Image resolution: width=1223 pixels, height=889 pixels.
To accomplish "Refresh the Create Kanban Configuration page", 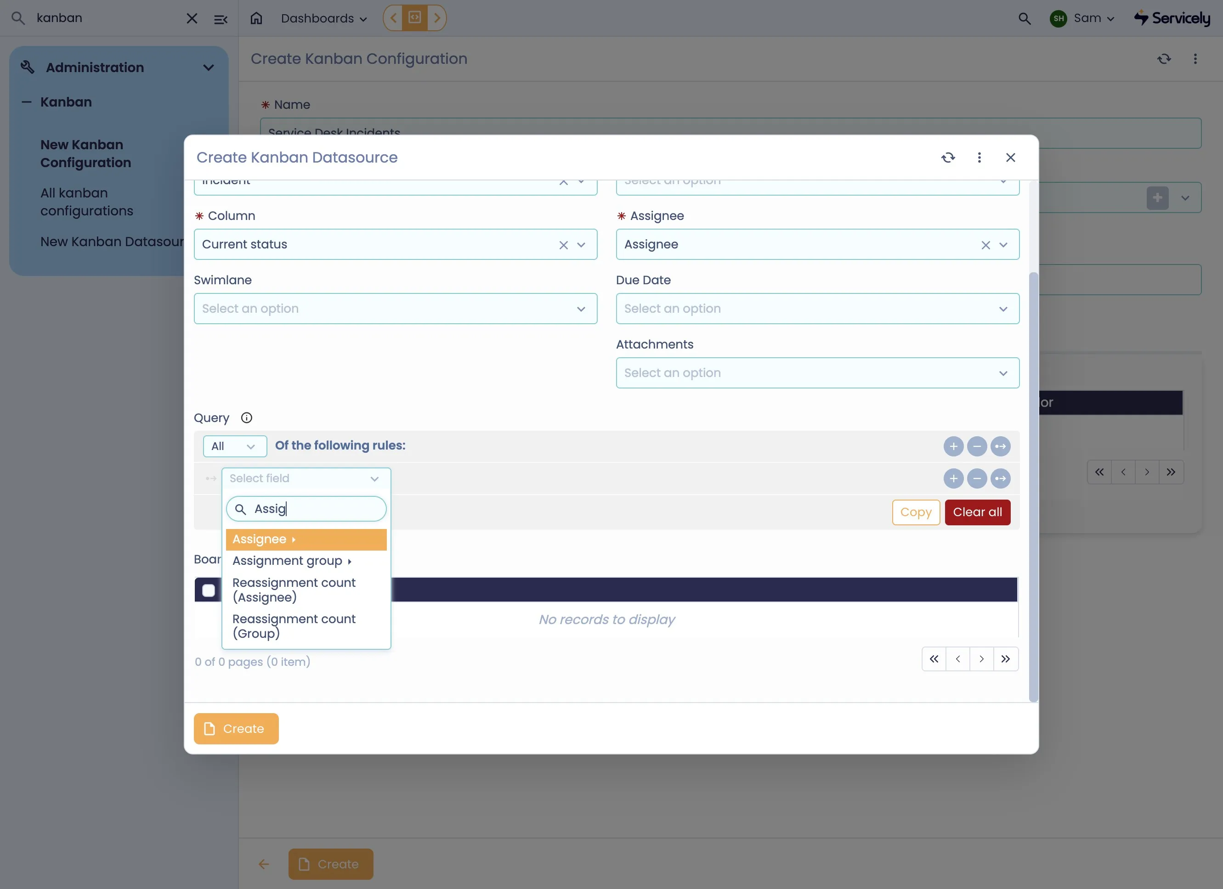I will (1164, 59).
